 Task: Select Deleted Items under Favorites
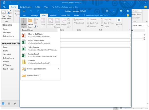(x=8, y=36)
